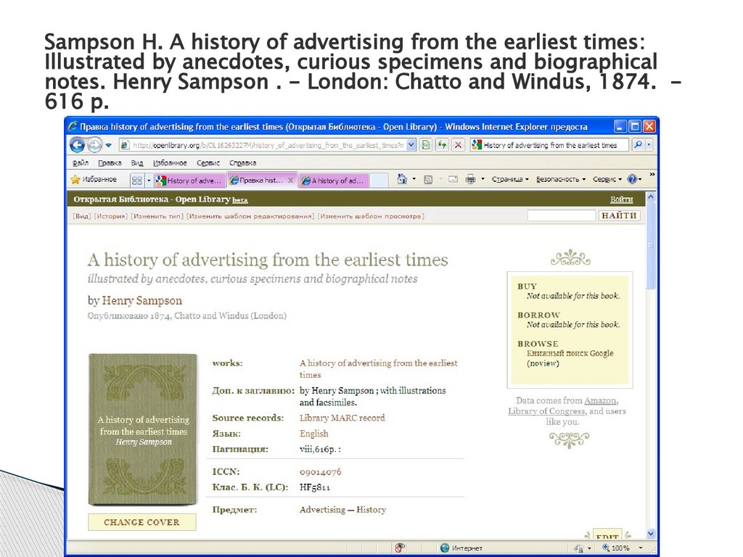
Task: Open the Сервис dropdown menu
Action: [605, 178]
